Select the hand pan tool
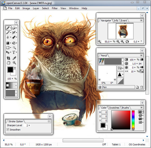151x148 pixels. (8, 63)
